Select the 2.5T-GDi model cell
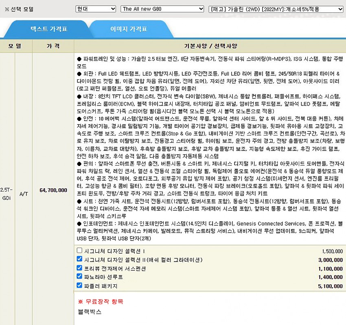The image size is (346, 325). click(7, 190)
